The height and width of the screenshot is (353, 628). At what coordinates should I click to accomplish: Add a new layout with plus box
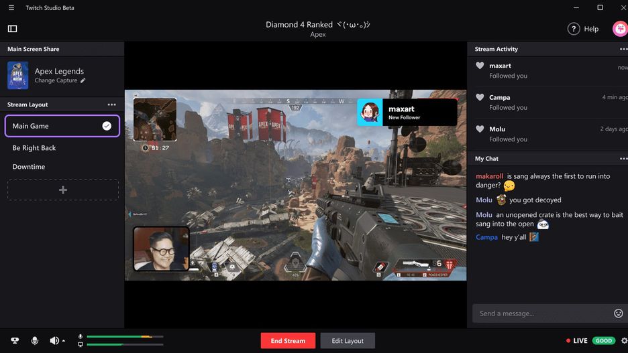(63, 190)
